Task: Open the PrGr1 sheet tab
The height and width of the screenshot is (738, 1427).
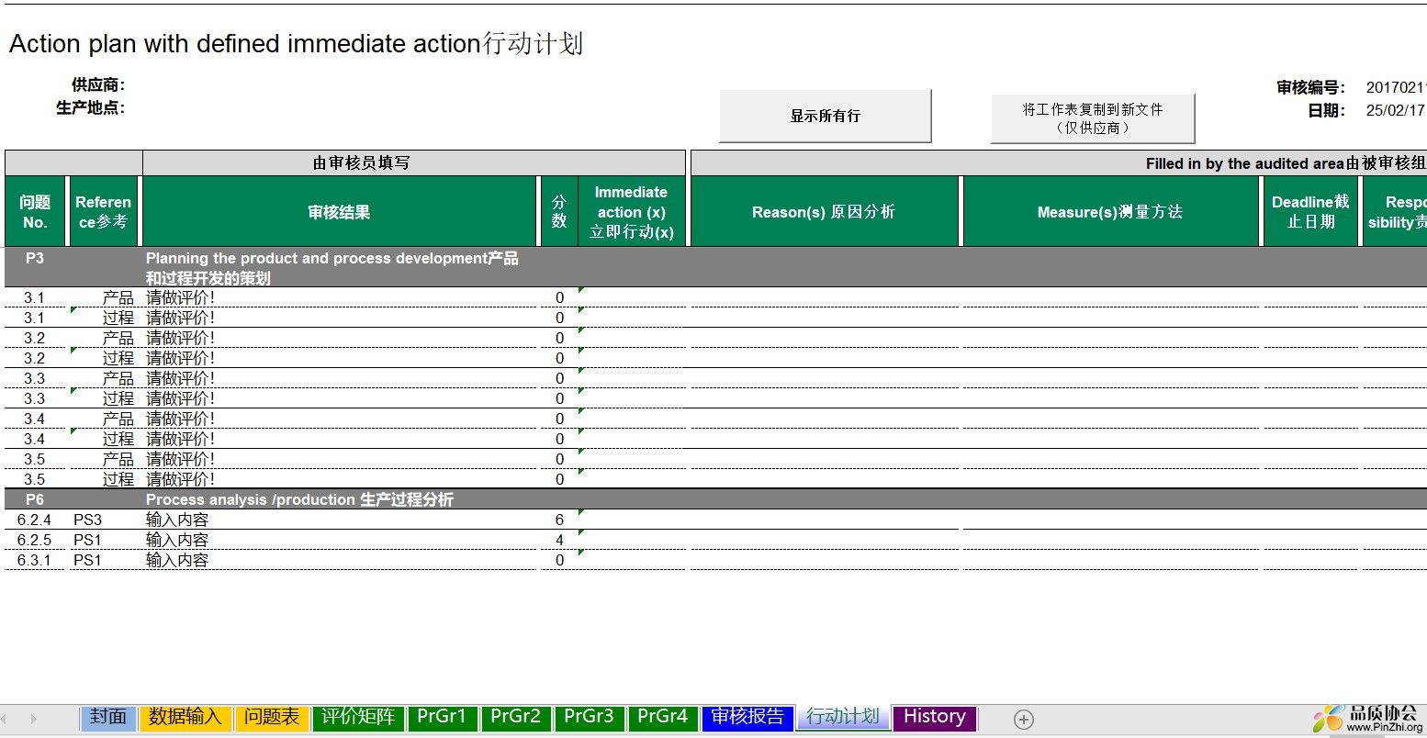Action: 442,717
